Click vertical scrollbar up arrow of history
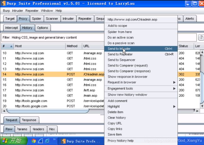 point(202,52)
